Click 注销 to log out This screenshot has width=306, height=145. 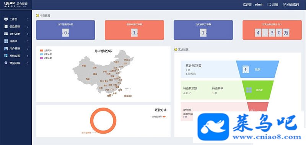273,5
